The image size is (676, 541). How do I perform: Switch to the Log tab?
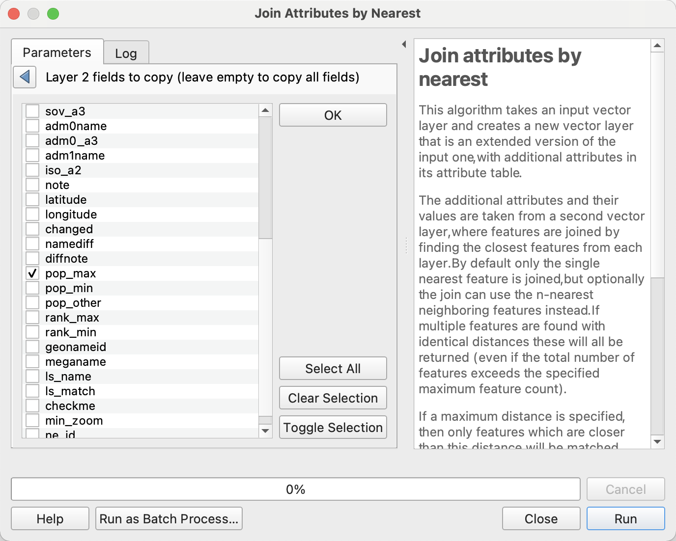click(126, 53)
